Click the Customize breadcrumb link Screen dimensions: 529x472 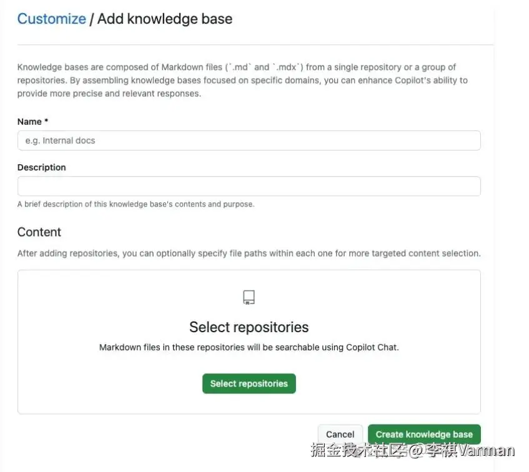(51, 19)
